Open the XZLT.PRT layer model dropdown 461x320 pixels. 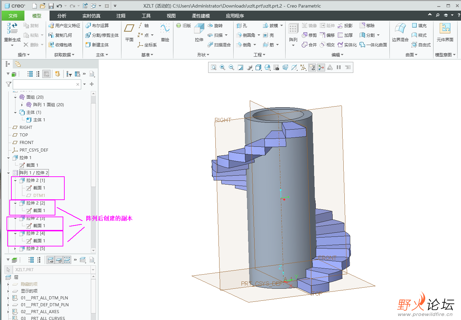pyautogui.click(x=93, y=270)
